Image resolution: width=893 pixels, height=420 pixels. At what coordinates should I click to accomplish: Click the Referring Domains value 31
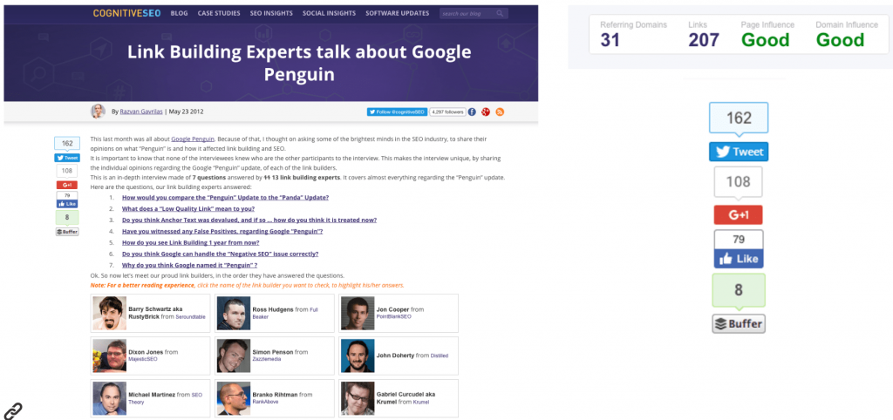610,40
